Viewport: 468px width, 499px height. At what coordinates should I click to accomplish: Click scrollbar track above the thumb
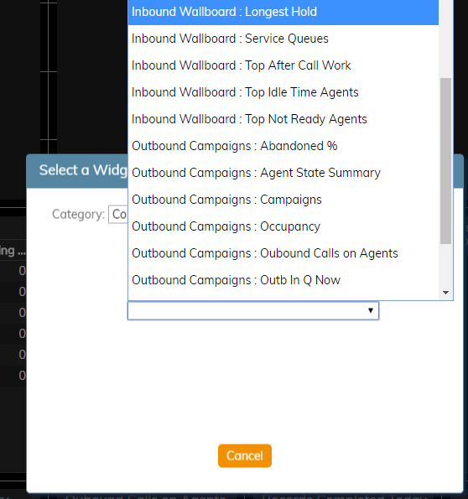tap(445, 39)
